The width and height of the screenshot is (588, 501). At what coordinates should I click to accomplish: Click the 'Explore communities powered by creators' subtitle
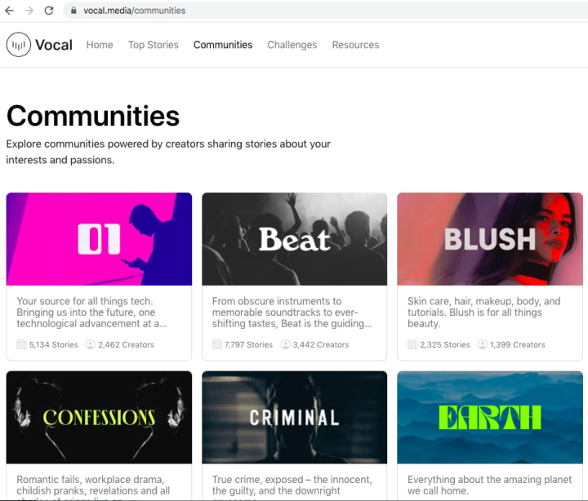[x=168, y=152]
